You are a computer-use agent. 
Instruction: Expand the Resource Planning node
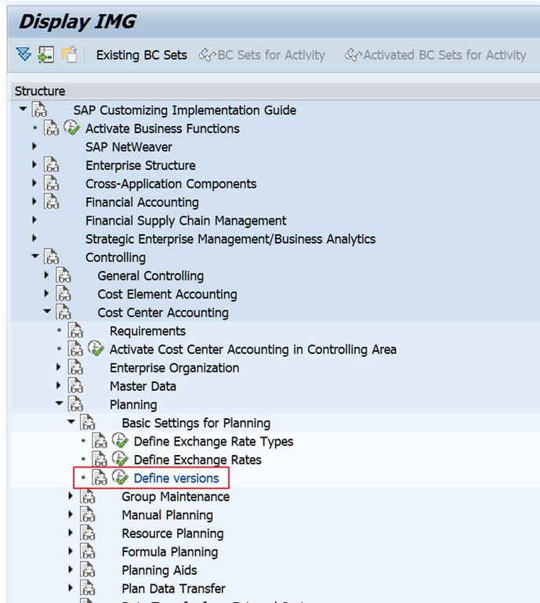[70, 533]
